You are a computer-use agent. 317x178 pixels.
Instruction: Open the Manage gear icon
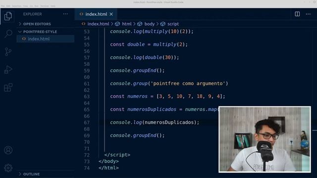click(x=8, y=168)
